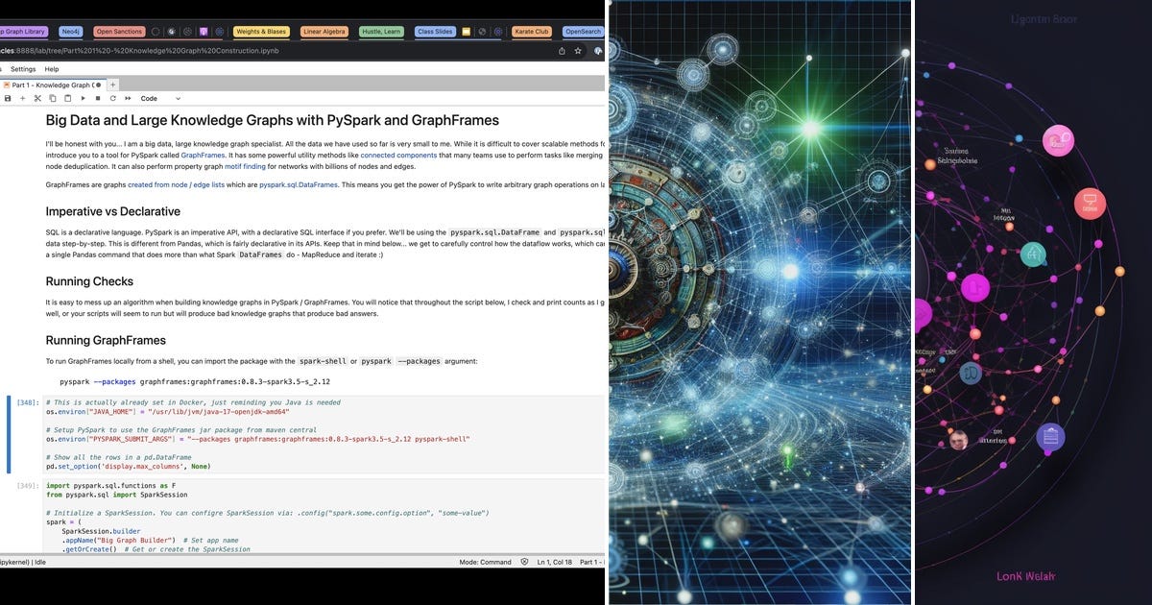Viewport: 1152px width, 605px height.
Task: Open the GraphFrames hyperlink in the notebook text
Action: [202, 156]
